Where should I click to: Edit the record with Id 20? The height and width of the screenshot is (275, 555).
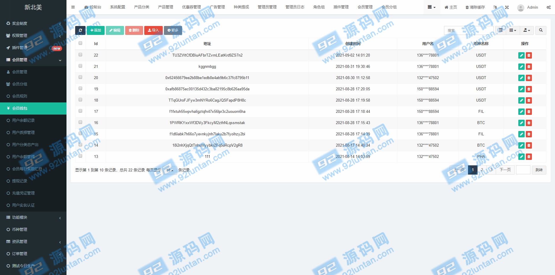521,78
